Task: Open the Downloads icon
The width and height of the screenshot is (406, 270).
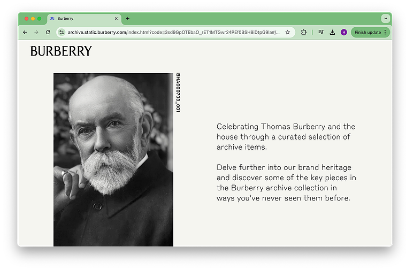Action: click(x=332, y=33)
